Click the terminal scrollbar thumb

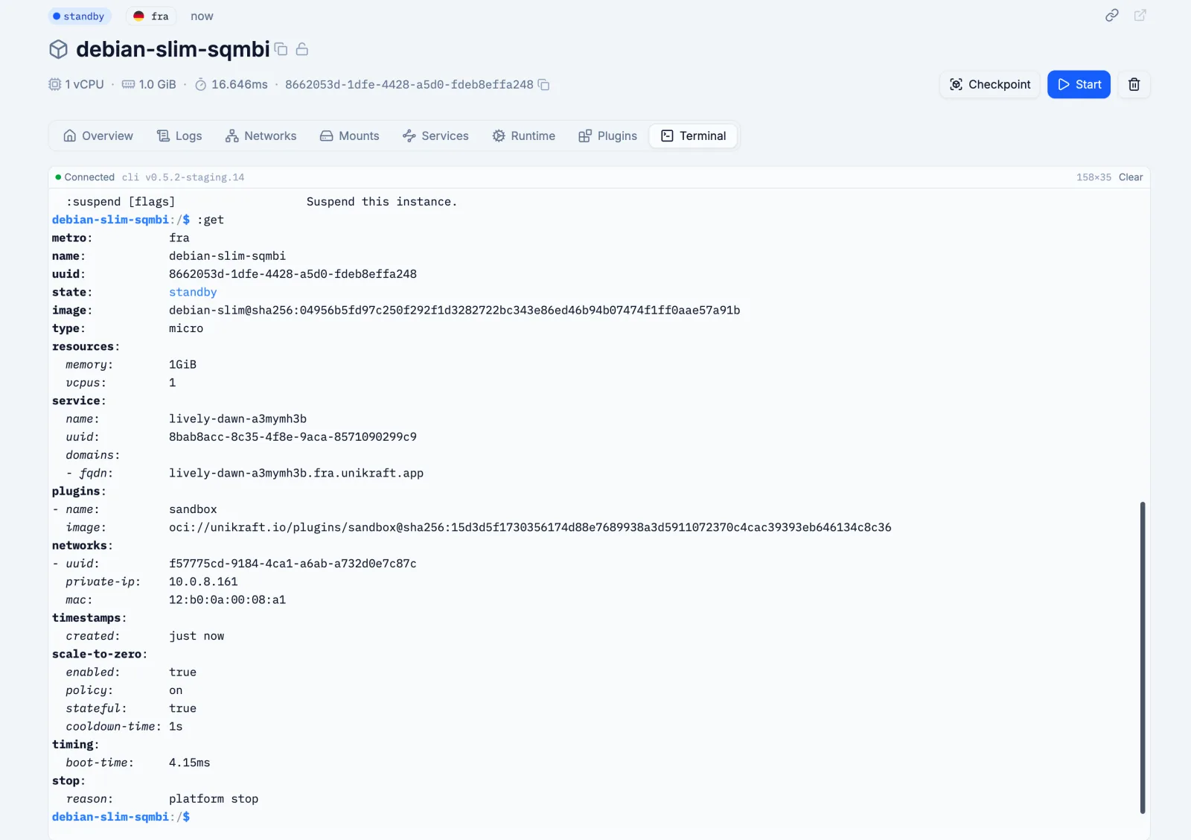(x=1143, y=658)
